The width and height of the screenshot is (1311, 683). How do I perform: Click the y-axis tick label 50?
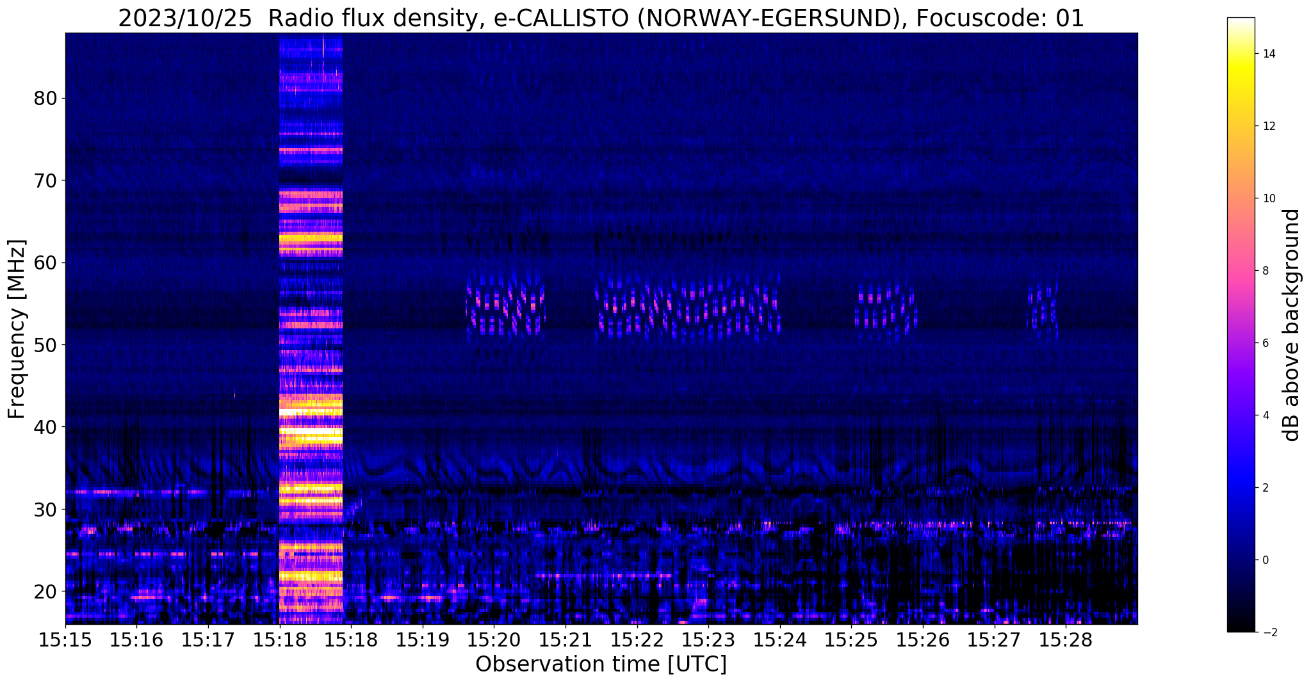point(45,345)
